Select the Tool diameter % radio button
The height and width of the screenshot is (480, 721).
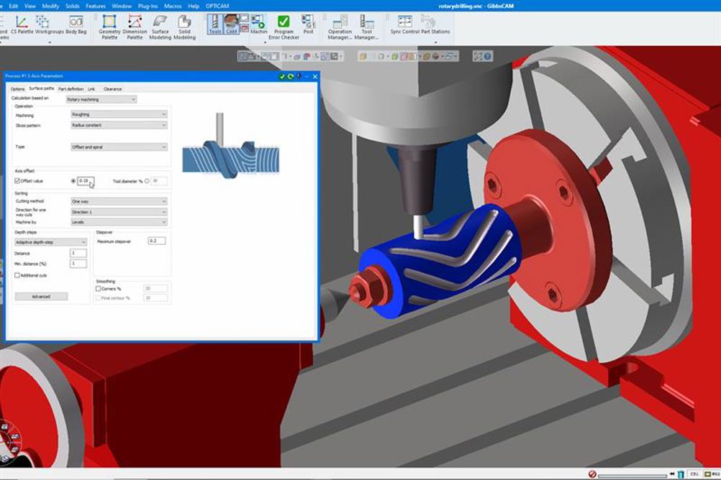(x=147, y=181)
